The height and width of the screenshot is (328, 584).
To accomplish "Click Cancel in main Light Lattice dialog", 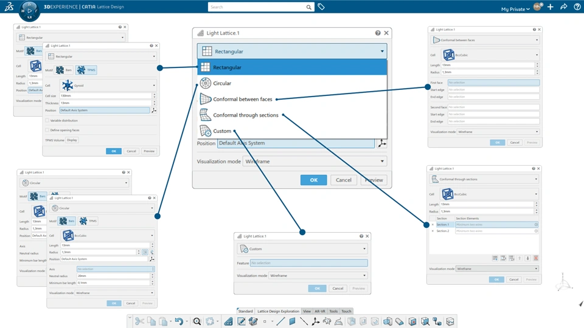I will [343, 180].
